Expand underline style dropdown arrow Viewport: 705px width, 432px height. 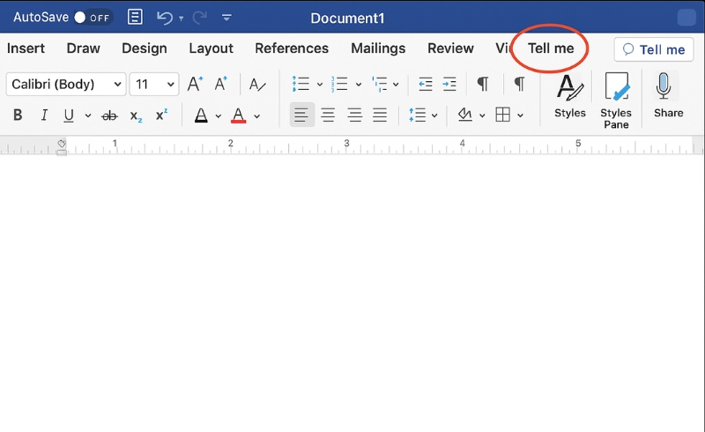(x=88, y=115)
